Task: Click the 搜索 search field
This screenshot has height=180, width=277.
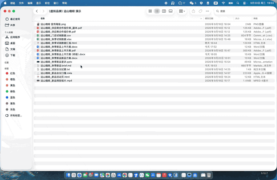Action: pos(245,11)
